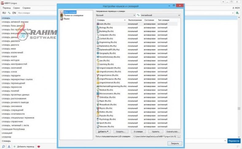Click the Создать... button
This screenshot has height=149, width=242.
click(x=120, y=132)
